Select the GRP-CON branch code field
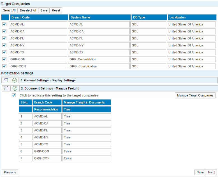The height and width of the screenshot is (177, 218). [38, 59]
